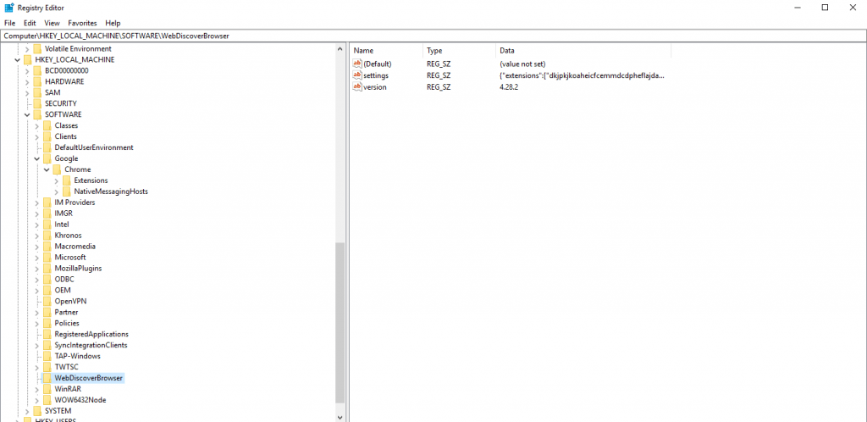Screen dimensions: 867x422
Task: Click the settings value data JSON text
Action: tap(582, 75)
